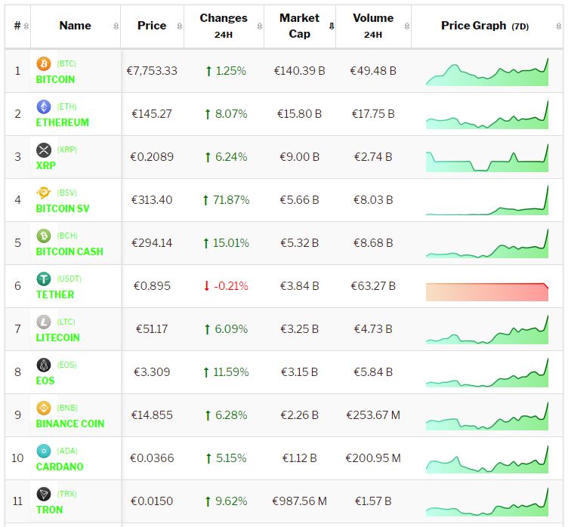Click the Cardano coin icon
This screenshot has height=527, width=568.
pos(43,451)
